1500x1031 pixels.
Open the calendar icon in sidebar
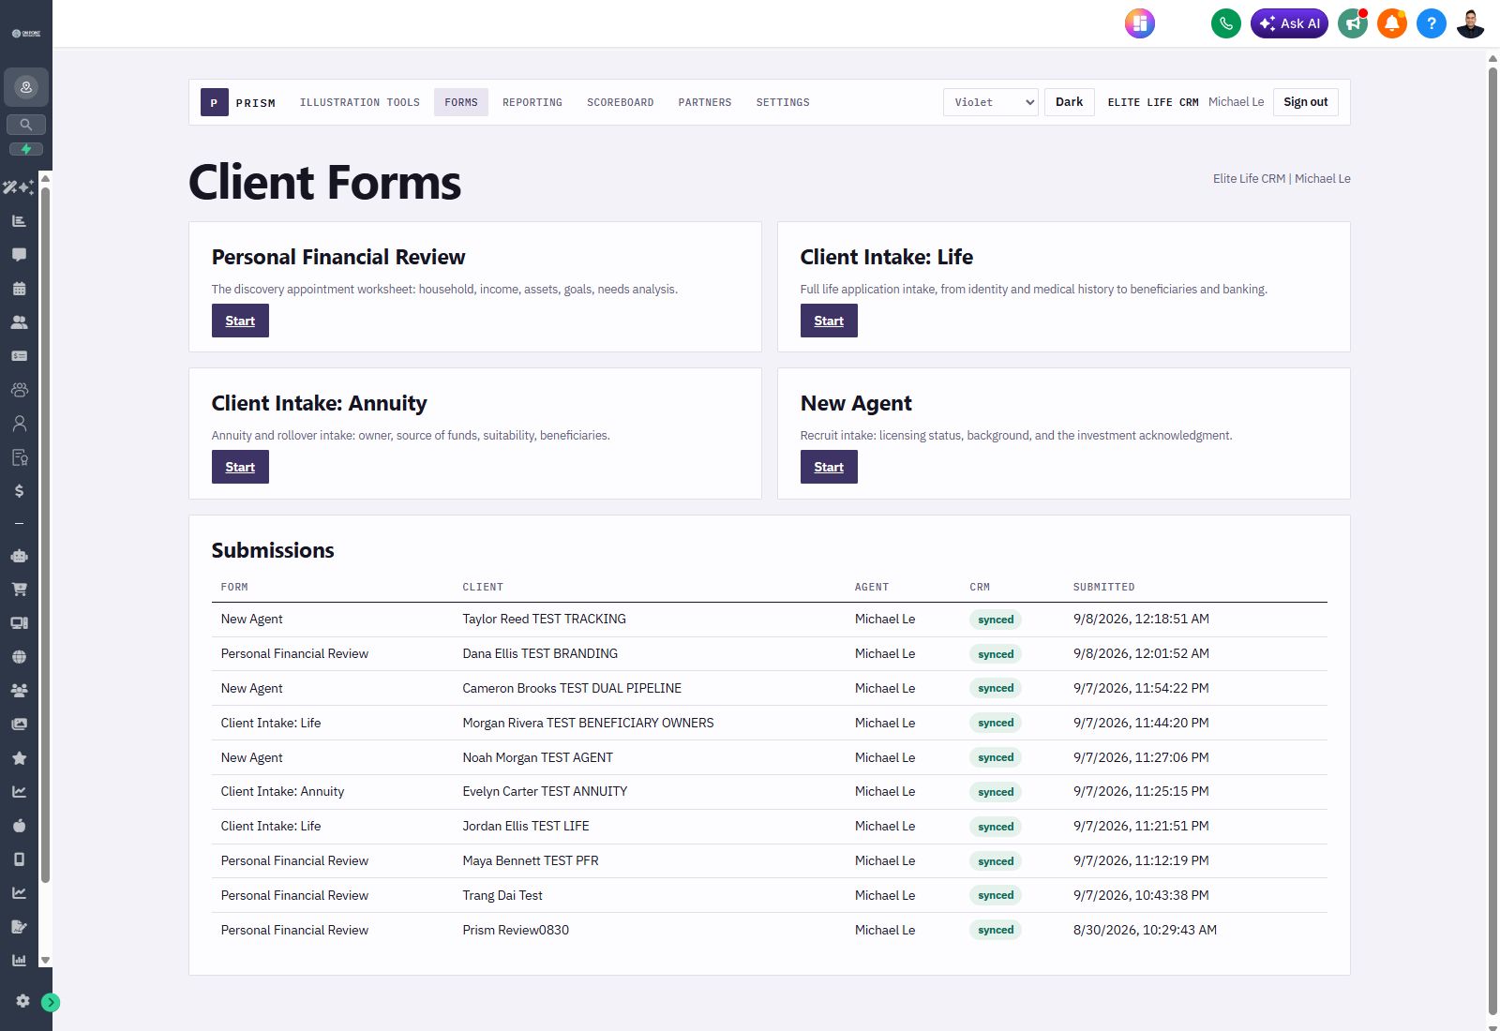pos(19,289)
